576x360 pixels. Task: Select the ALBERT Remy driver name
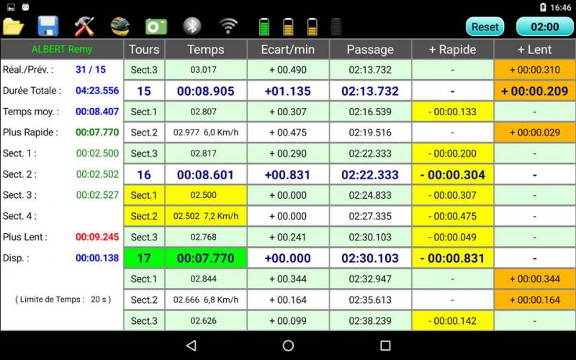(61, 50)
